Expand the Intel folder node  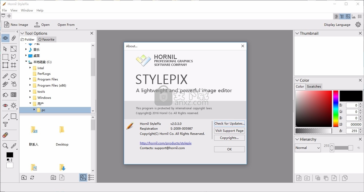tap(30, 68)
